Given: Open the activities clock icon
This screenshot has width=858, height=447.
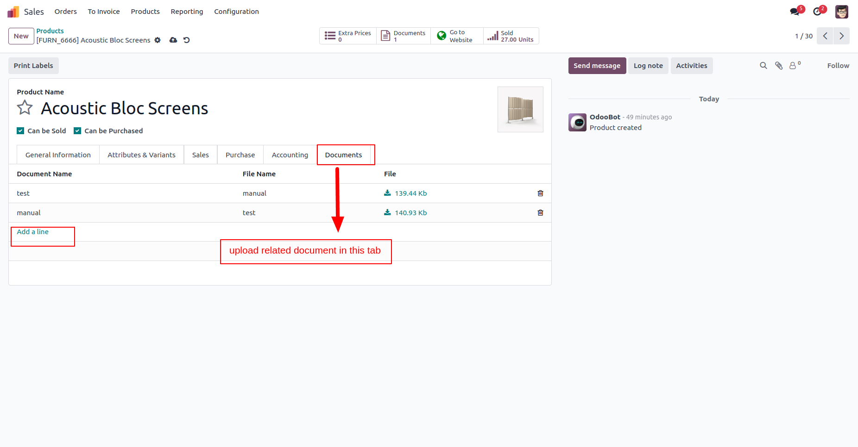Looking at the screenshot, I should [817, 12].
